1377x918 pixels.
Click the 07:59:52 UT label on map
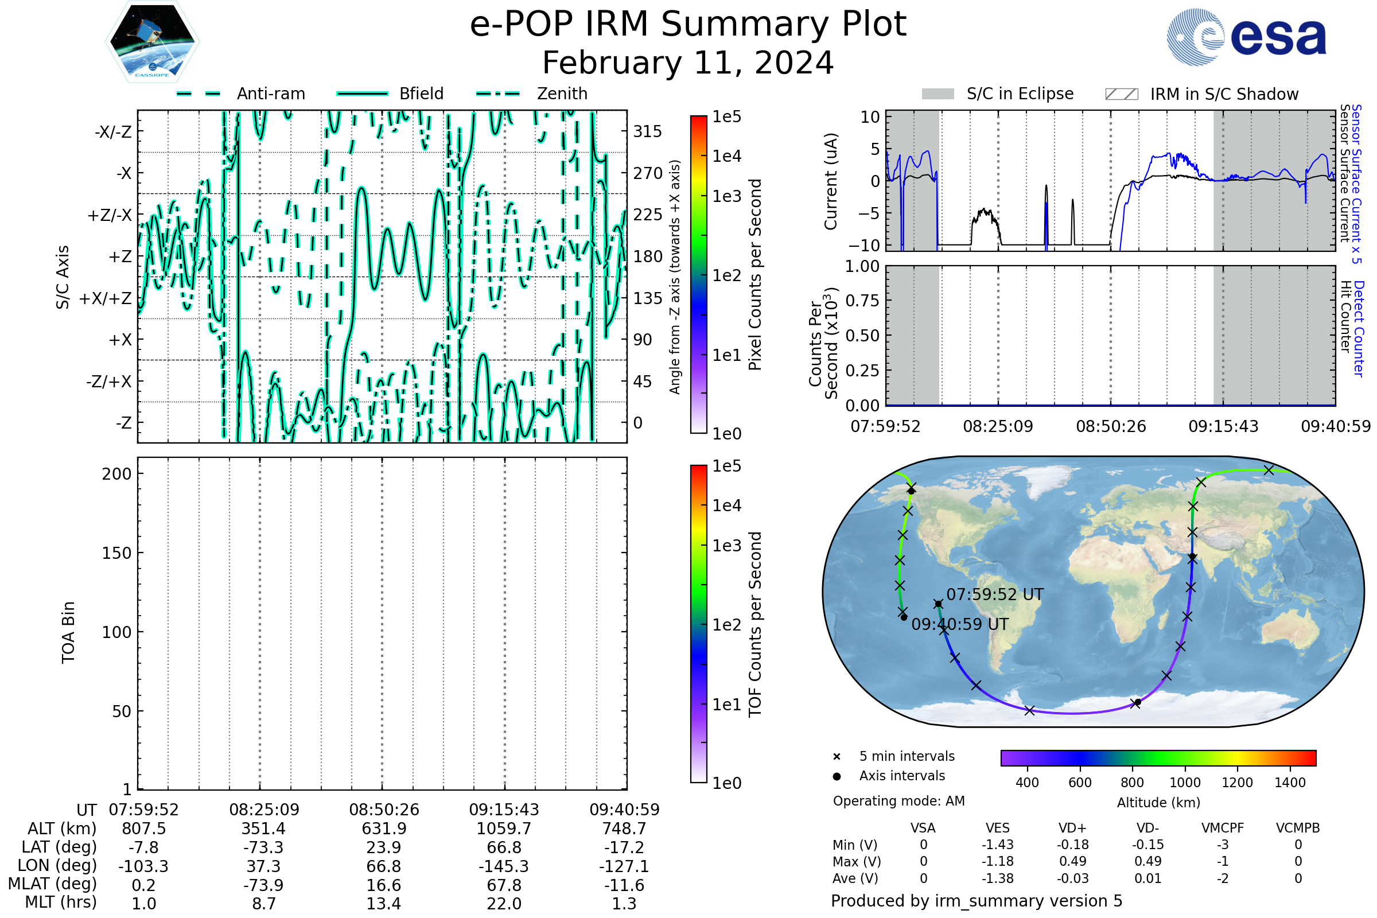coord(995,595)
